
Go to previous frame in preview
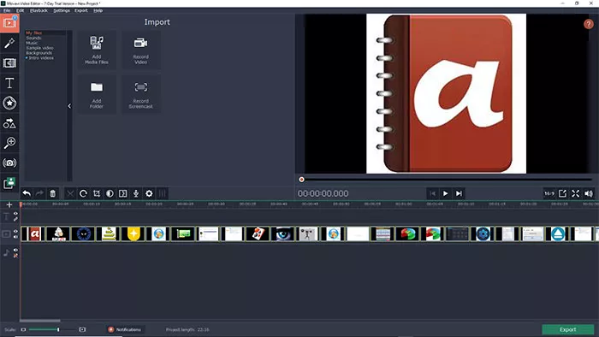(432, 193)
